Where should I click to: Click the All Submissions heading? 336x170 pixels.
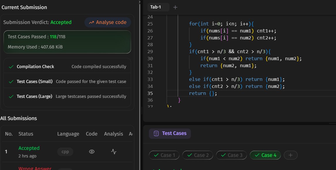point(19,118)
